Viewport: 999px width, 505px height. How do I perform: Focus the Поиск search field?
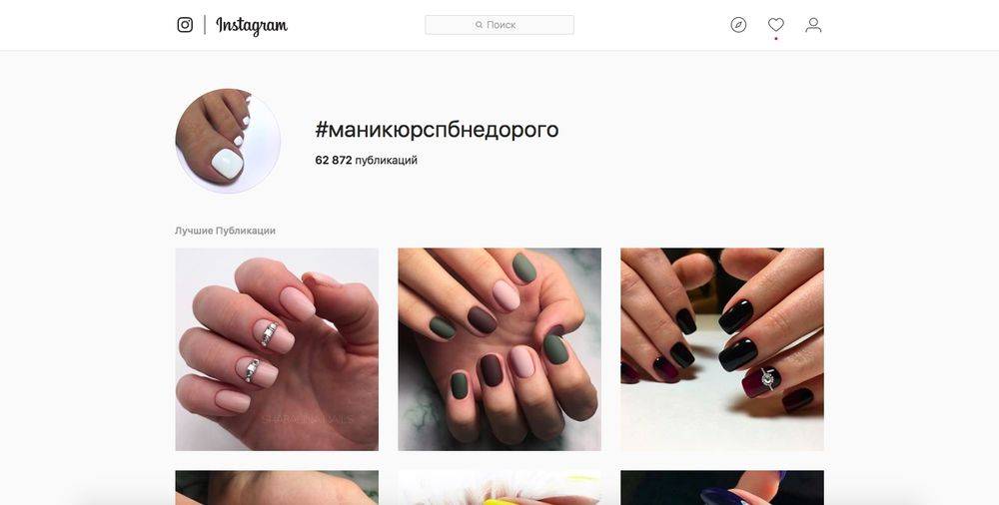coord(499,25)
